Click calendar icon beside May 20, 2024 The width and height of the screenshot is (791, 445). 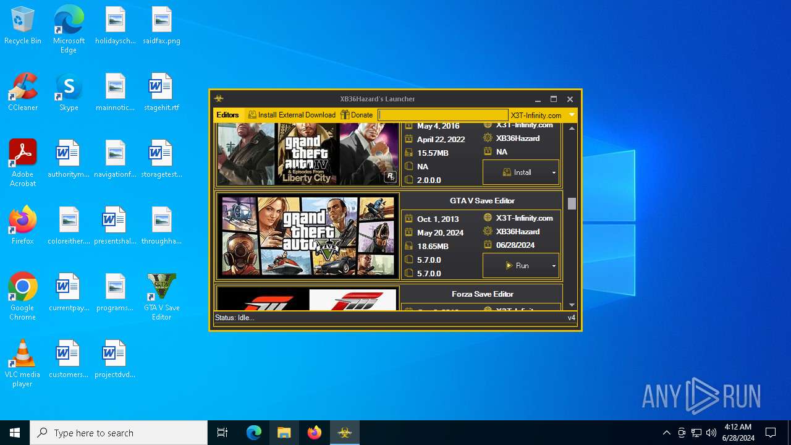[x=408, y=232]
